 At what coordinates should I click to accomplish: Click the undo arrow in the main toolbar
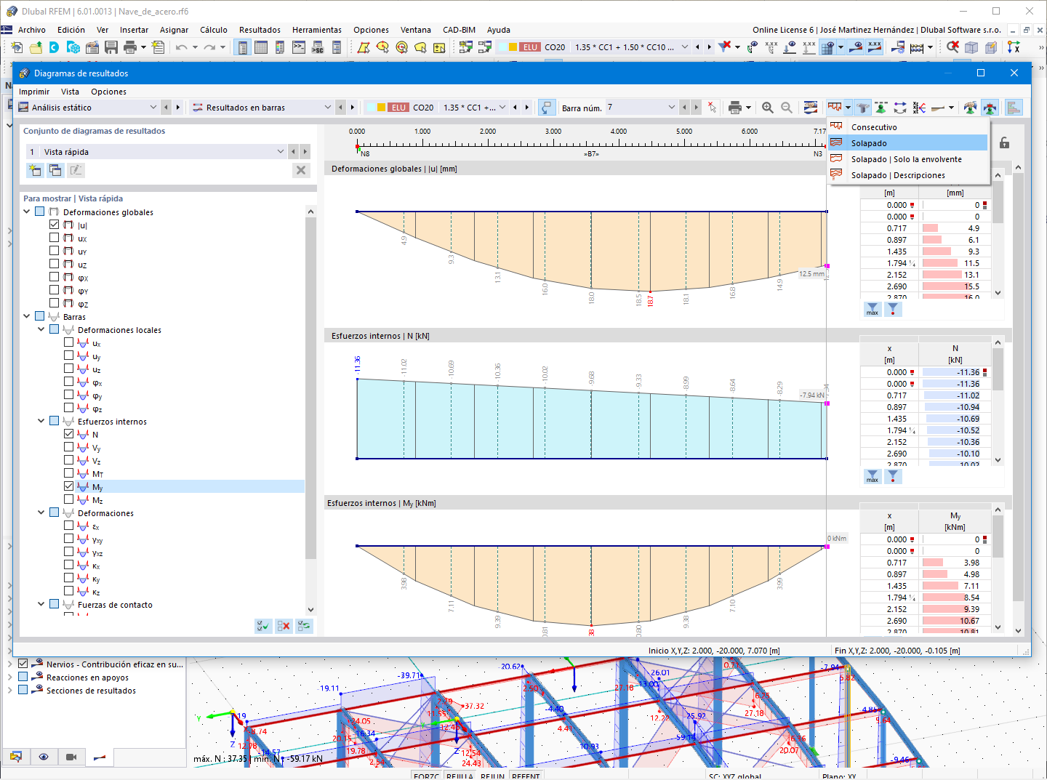point(181,47)
